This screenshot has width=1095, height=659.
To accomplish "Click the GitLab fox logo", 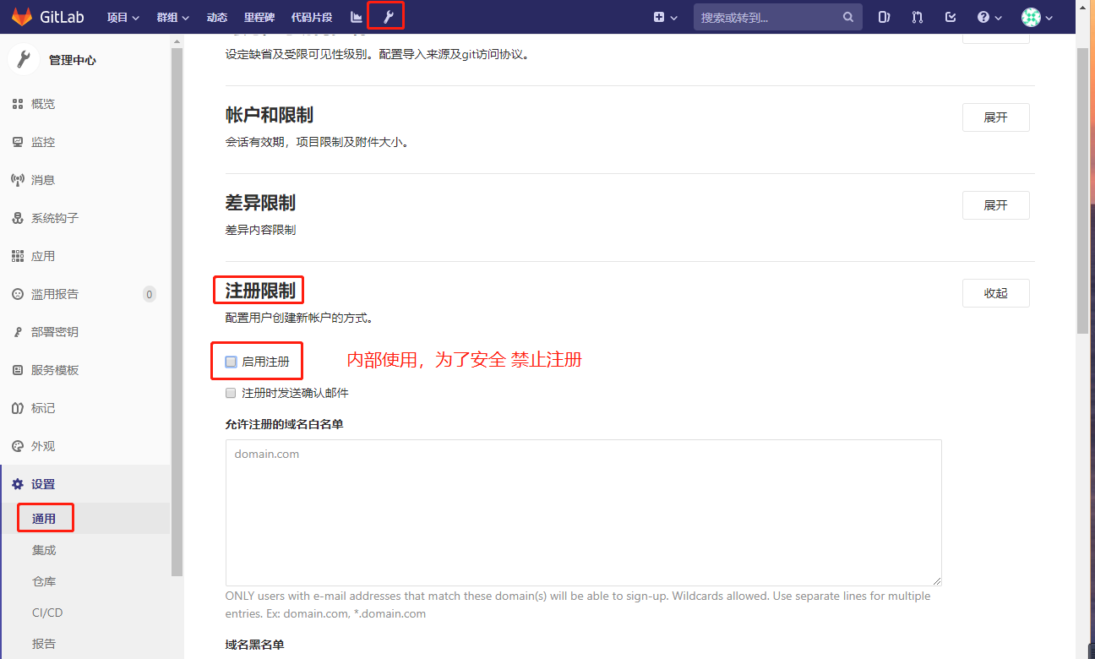I will point(22,17).
